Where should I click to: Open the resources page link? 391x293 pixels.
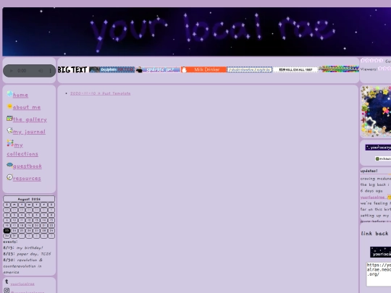click(x=27, y=179)
